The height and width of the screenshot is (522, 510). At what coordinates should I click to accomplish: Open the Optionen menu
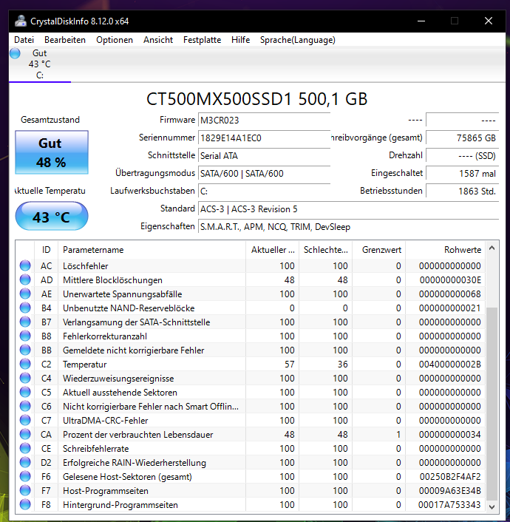tap(115, 40)
